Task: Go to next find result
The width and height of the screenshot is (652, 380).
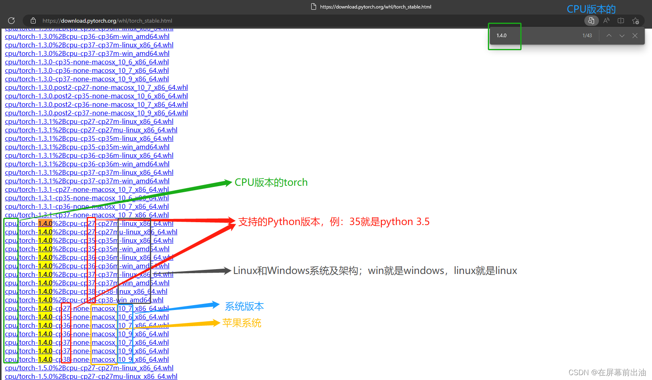Action: pyautogui.click(x=622, y=36)
